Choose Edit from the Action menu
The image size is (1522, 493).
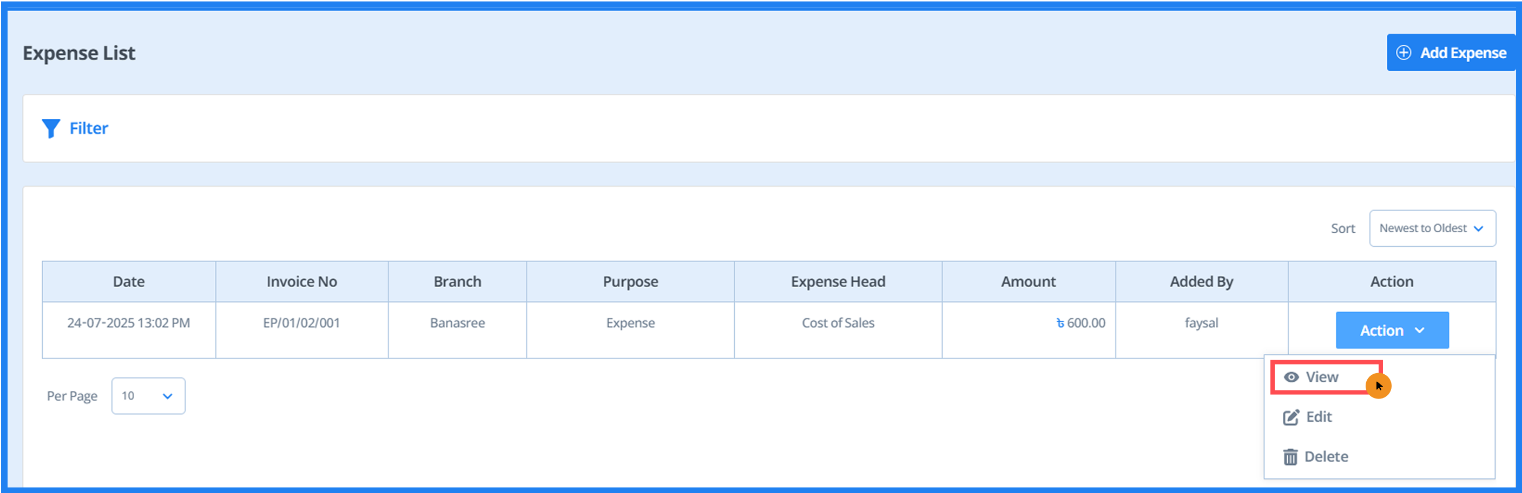click(1319, 416)
